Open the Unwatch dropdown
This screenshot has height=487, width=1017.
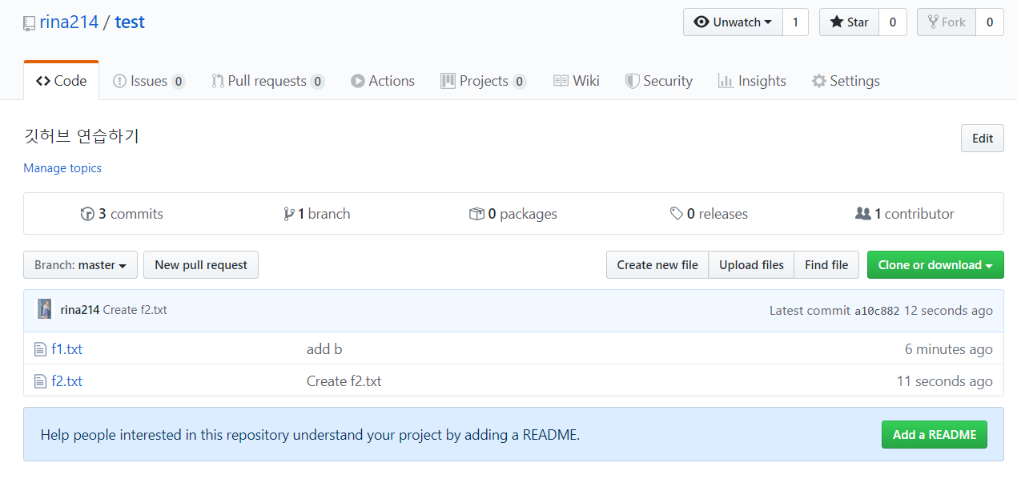click(733, 22)
